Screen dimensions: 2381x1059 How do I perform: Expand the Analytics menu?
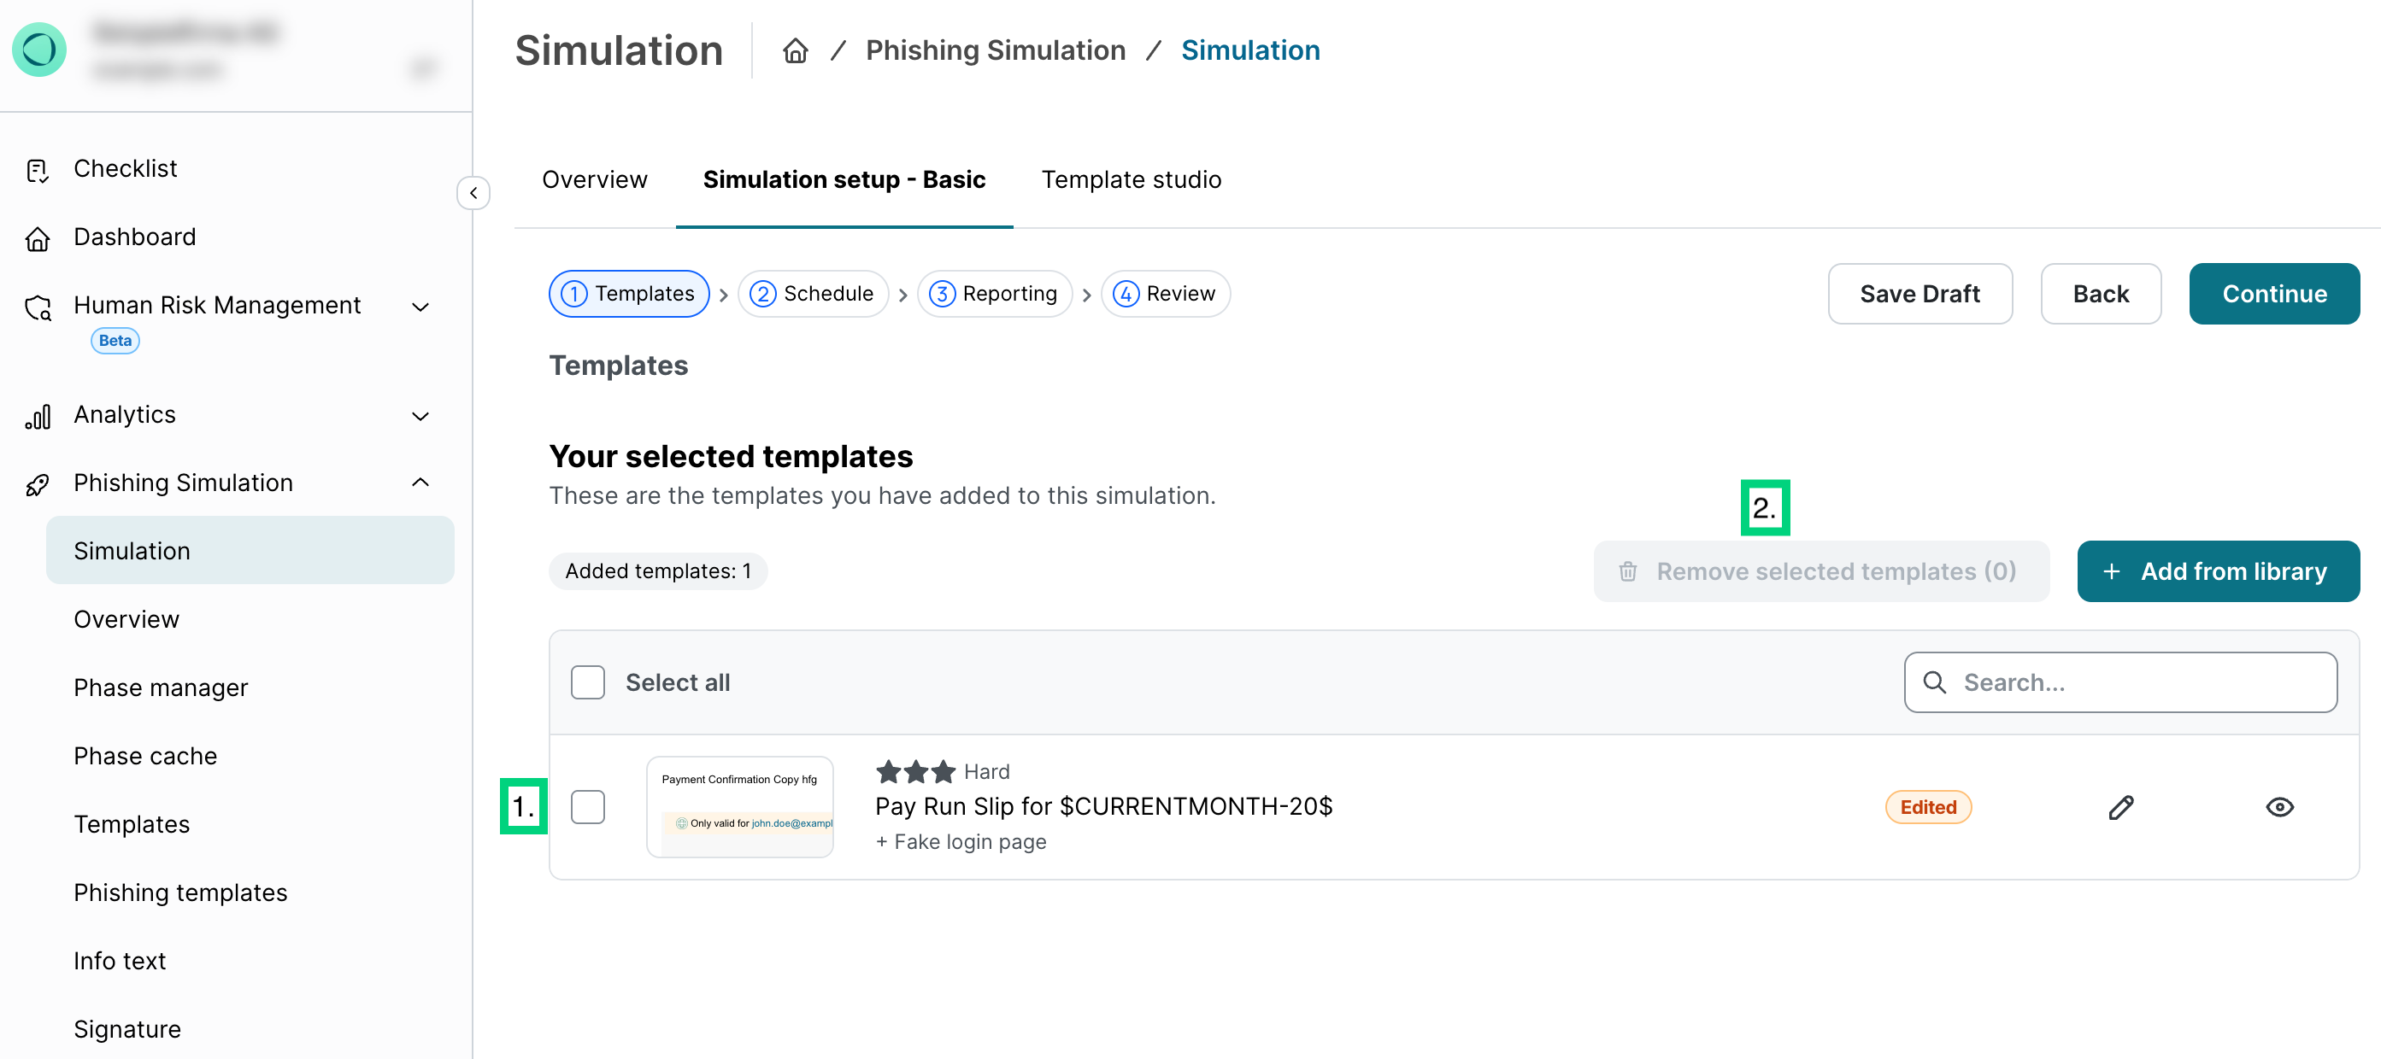click(x=420, y=415)
